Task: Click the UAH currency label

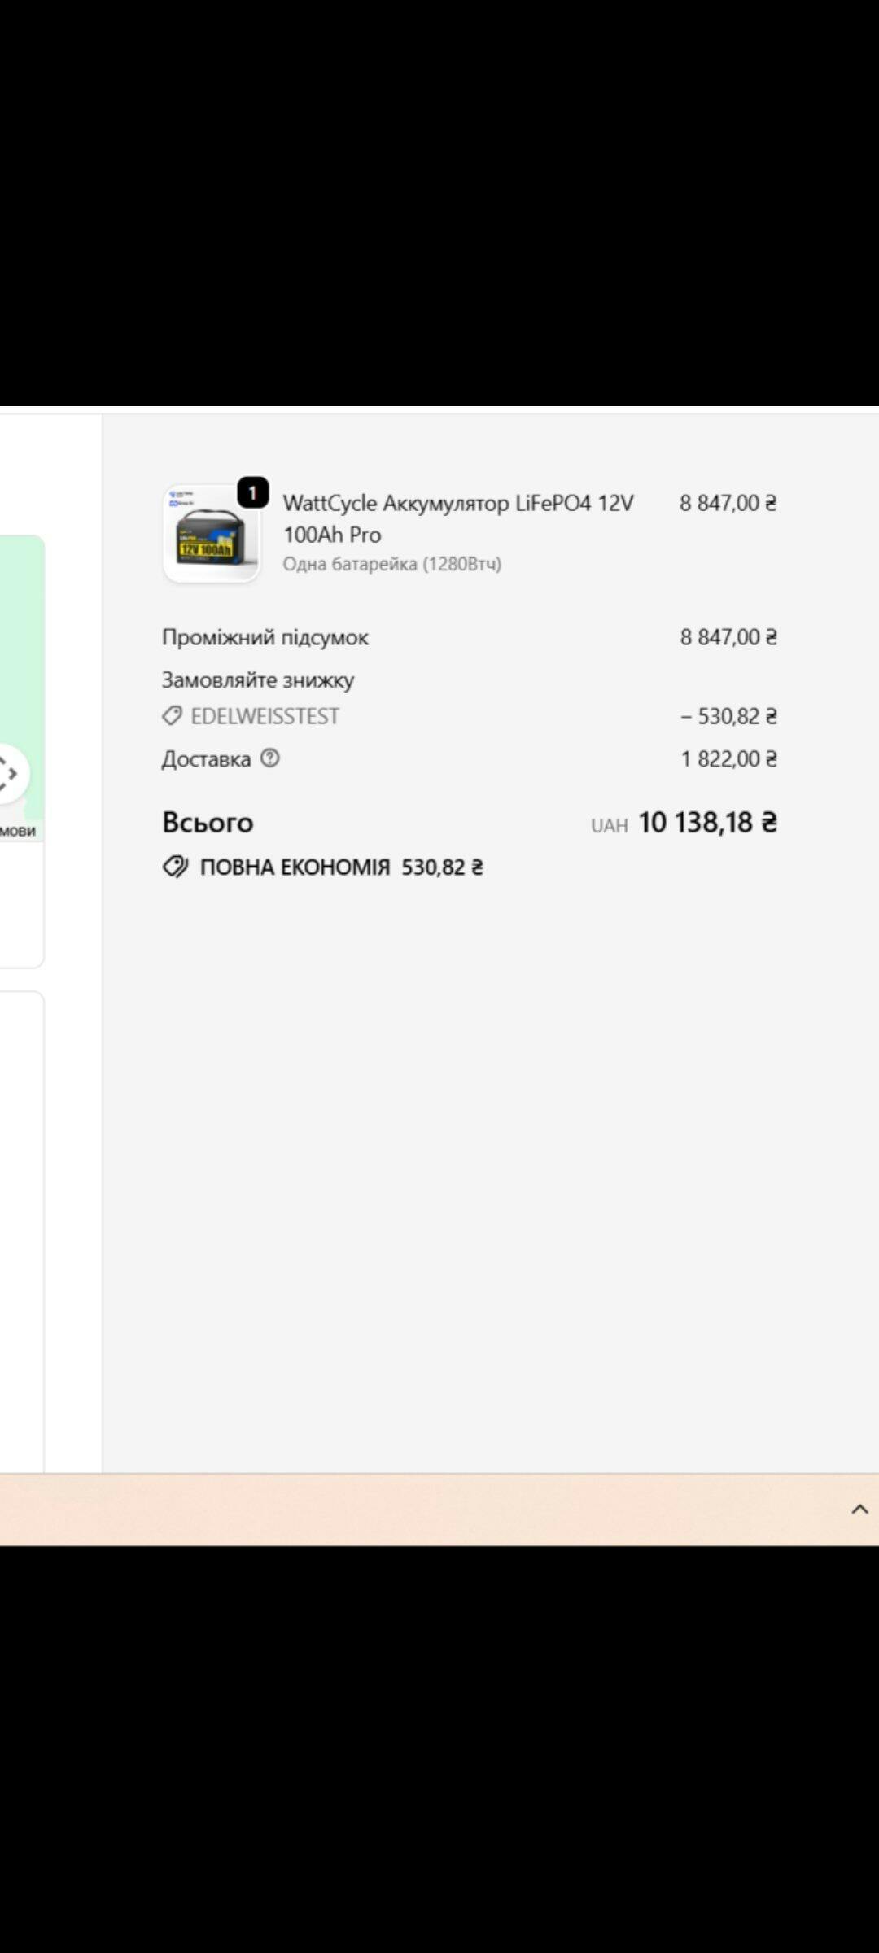Action: tap(609, 826)
